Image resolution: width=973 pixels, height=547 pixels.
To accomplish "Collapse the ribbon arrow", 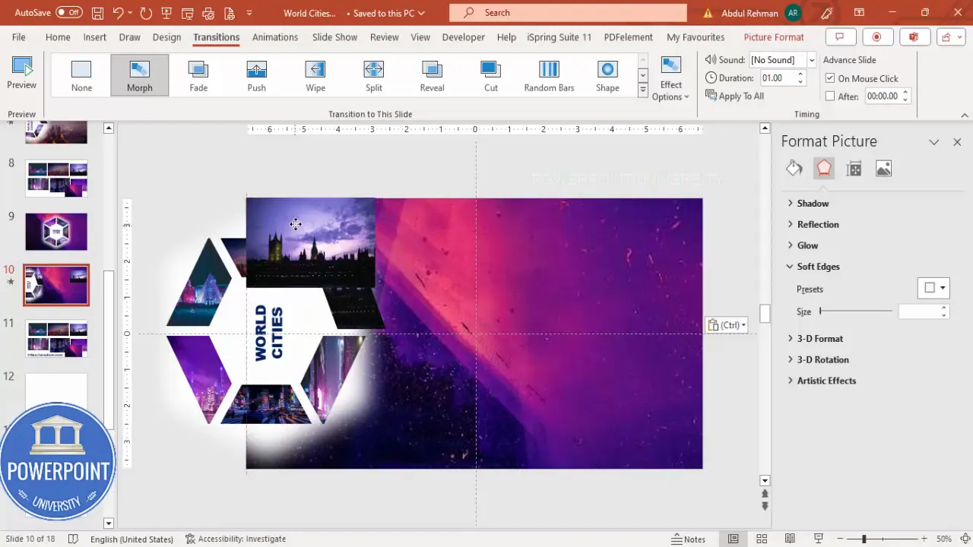I will click(965, 115).
